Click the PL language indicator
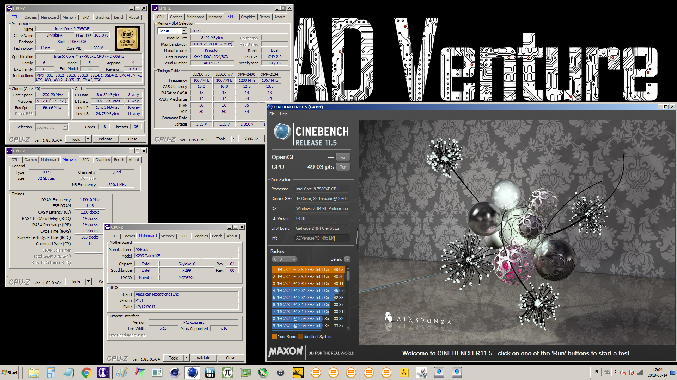Image resolution: width=677 pixels, height=380 pixels. click(597, 372)
